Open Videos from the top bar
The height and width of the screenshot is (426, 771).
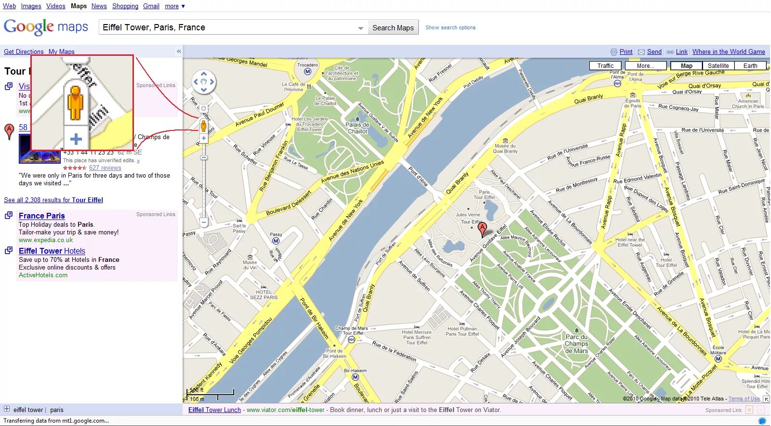coord(56,6)
